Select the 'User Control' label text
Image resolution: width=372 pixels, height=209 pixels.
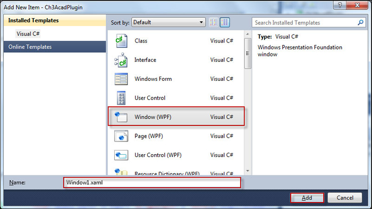(150, 98)
